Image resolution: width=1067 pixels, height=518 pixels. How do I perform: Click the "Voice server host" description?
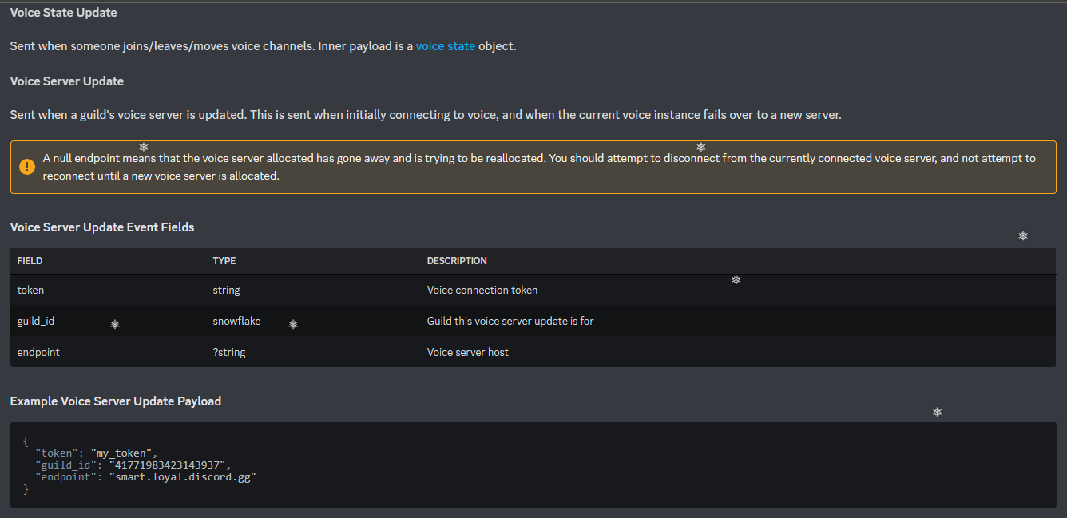[468, 352]
